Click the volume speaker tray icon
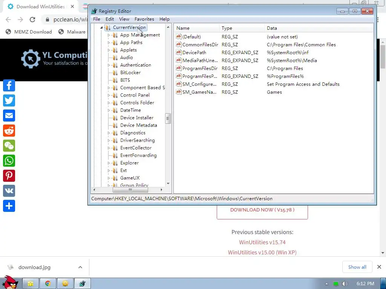386x289 pixels. pyautogui.click(x=345, y=284)
